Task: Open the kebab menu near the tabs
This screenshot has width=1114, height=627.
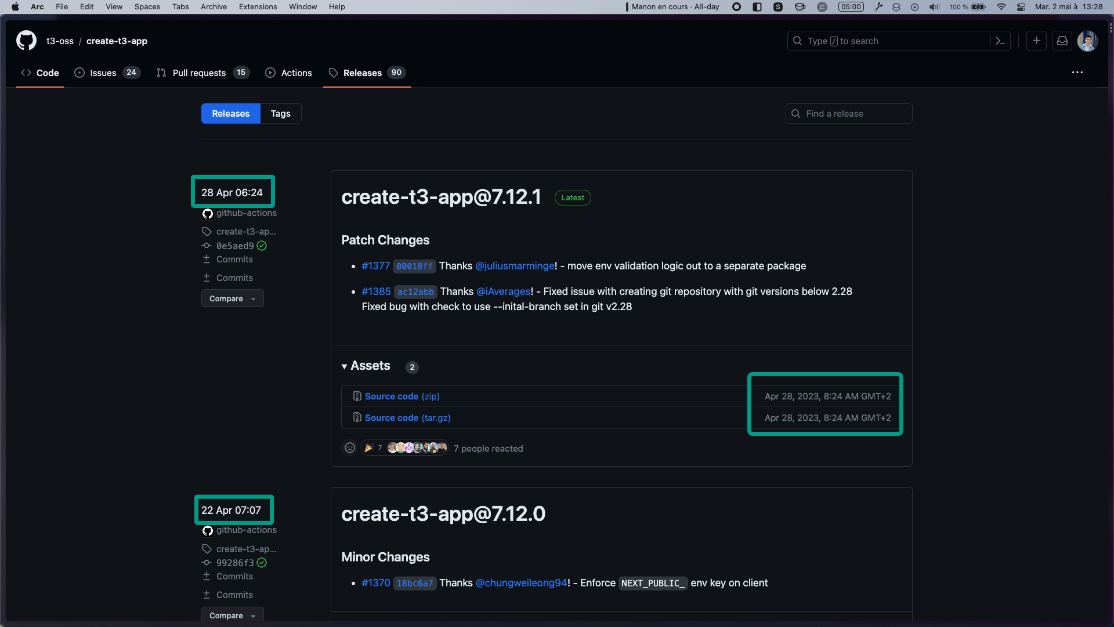Action: tap(1077, 72)
